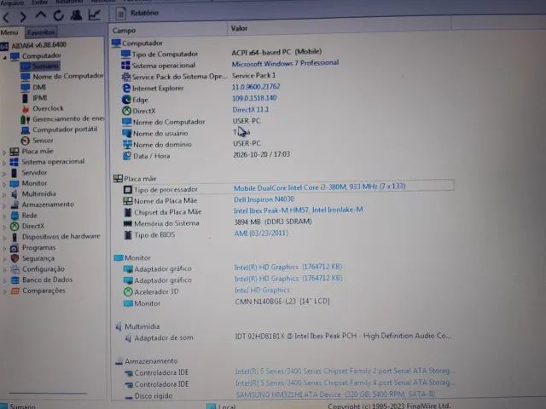Click the Acelerador 3D row icon
Screen dimensions: 546x409
(129, 291)
